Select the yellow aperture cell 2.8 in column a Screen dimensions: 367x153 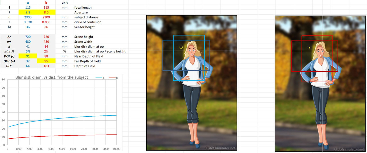[x=28, y=12]
